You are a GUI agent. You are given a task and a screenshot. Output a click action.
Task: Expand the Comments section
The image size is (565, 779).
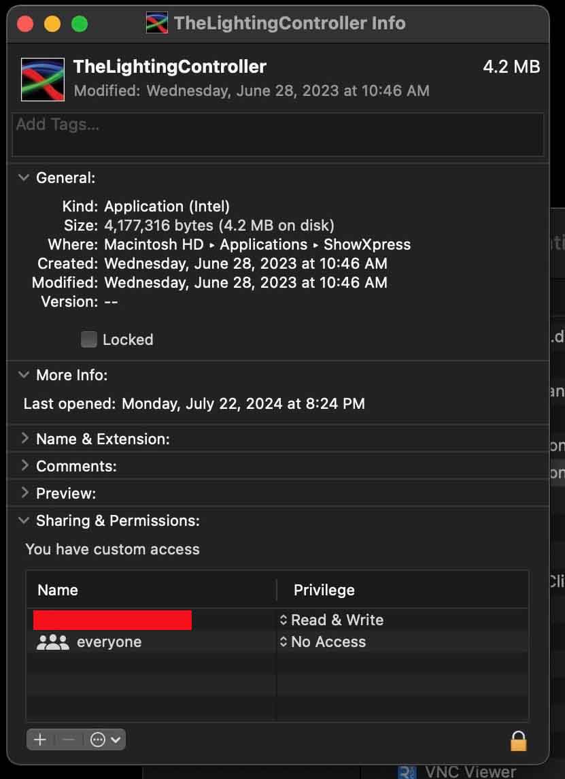24,466
